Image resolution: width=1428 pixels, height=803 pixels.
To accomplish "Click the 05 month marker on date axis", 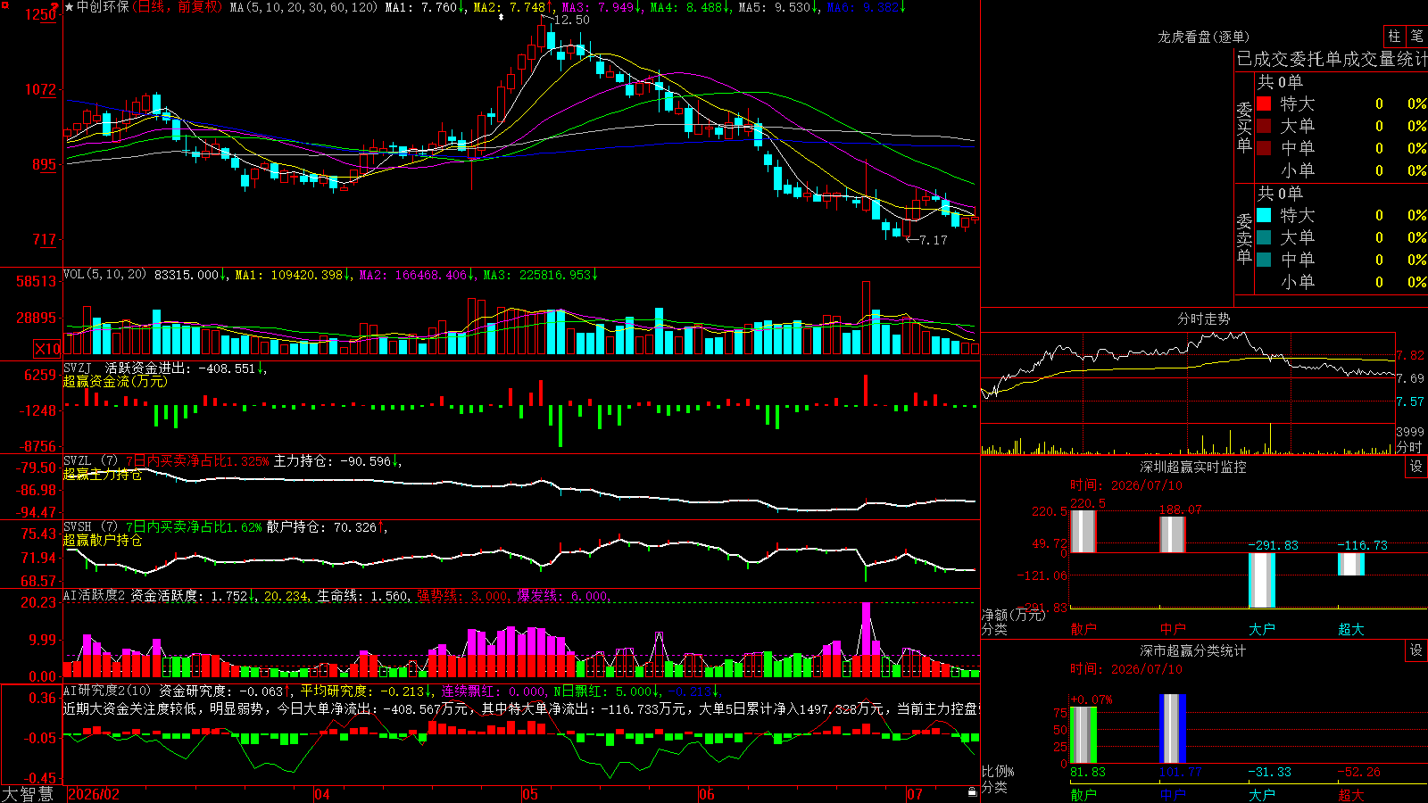I will tap(530, 794).
